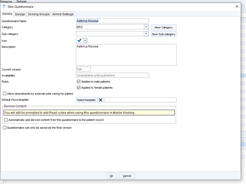Click the Cancel button
The width and height of the screenshot is (246, 184).
pos(127,176)
